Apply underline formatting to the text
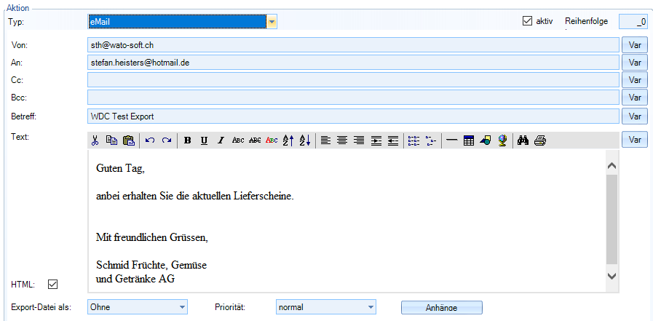Viewport: 653px width, 321px height. pos(204,140)
